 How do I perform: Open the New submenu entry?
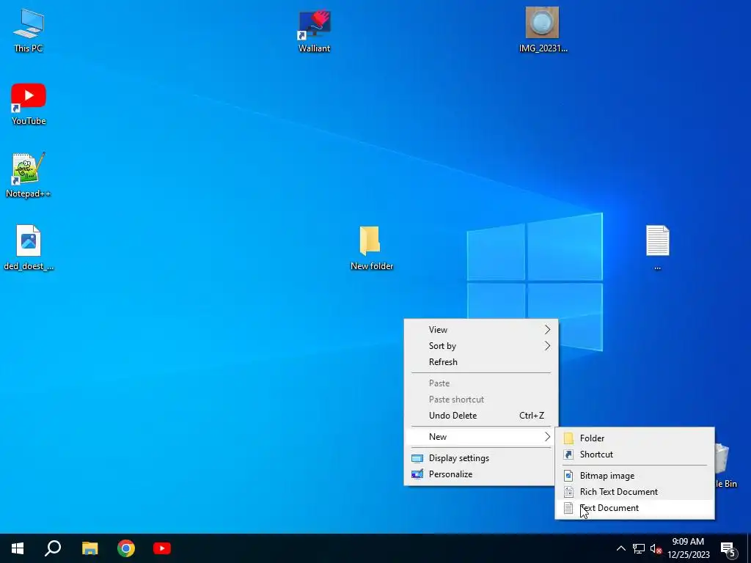pos(481,437)
